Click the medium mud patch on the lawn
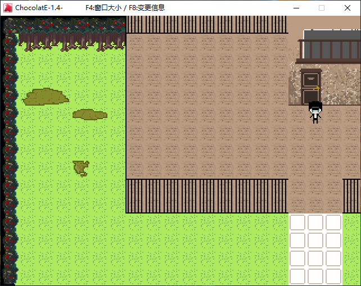The image size is (361, 286). (x=89, y=114)
